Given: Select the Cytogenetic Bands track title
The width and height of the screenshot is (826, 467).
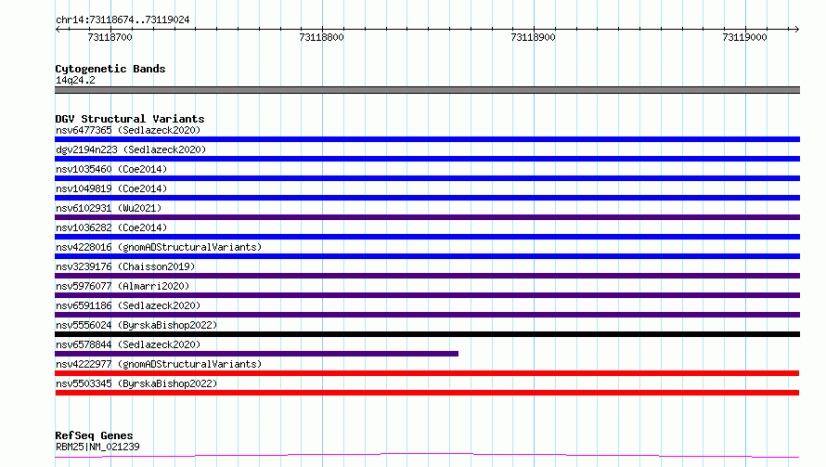Looking at the screenshot, I should pyautogui.click(x=110, y=69).
